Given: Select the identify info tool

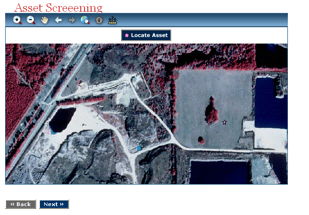Looking at the screenshot, I should [99, 20].
